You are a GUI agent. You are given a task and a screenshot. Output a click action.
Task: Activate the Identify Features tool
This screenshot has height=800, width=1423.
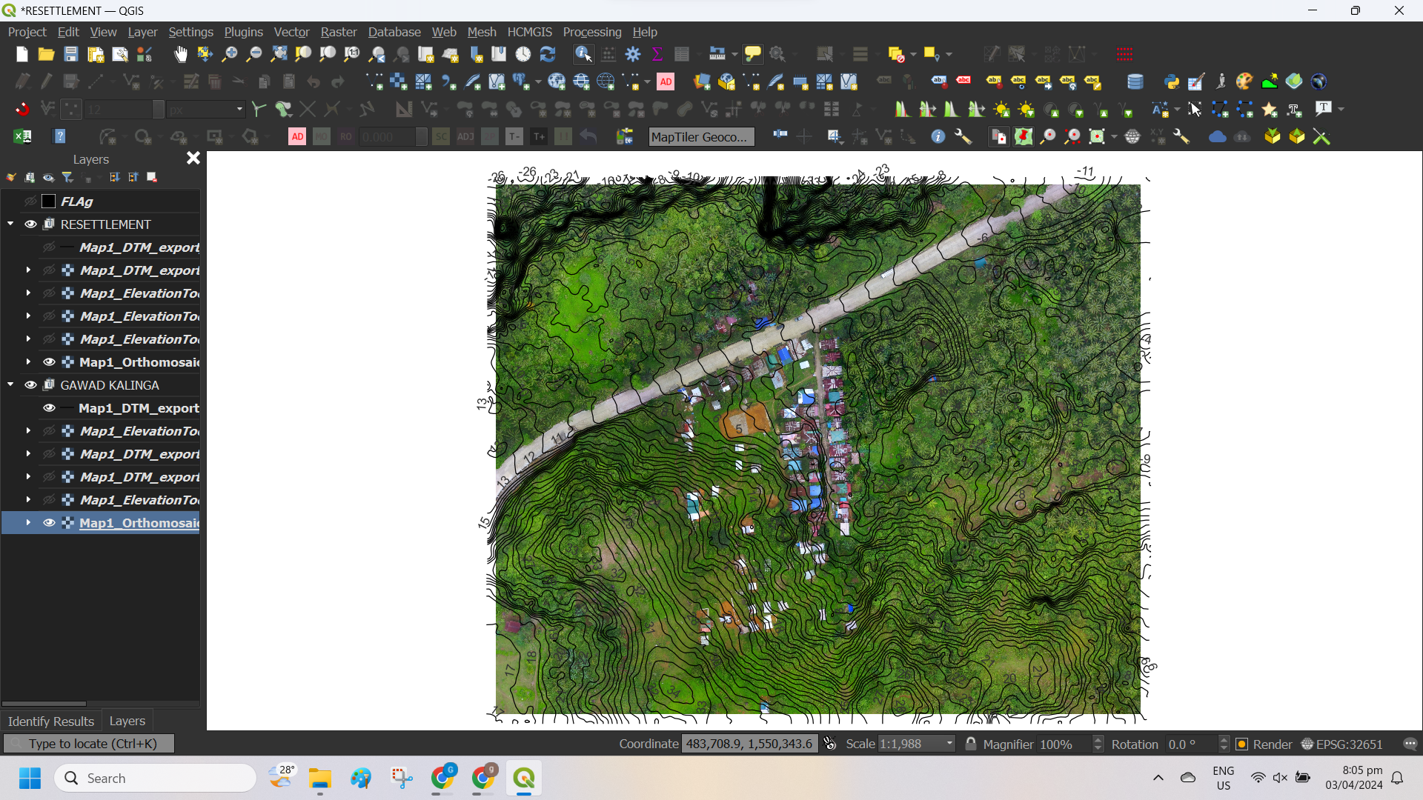(x=583, y=54)
